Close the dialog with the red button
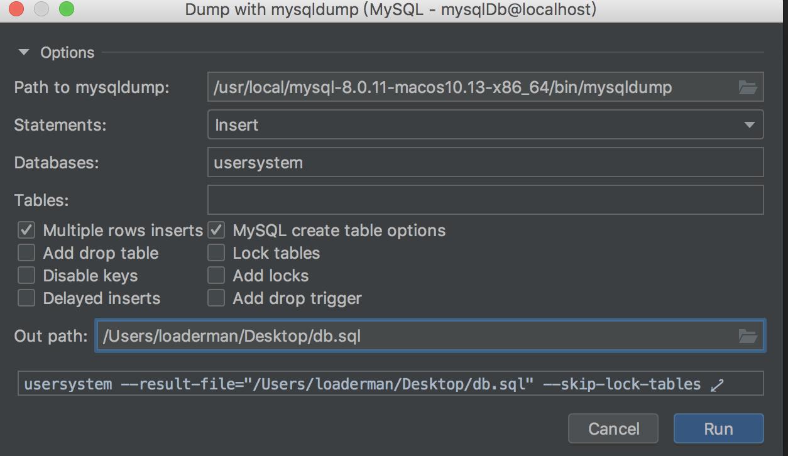 [17, 9]
